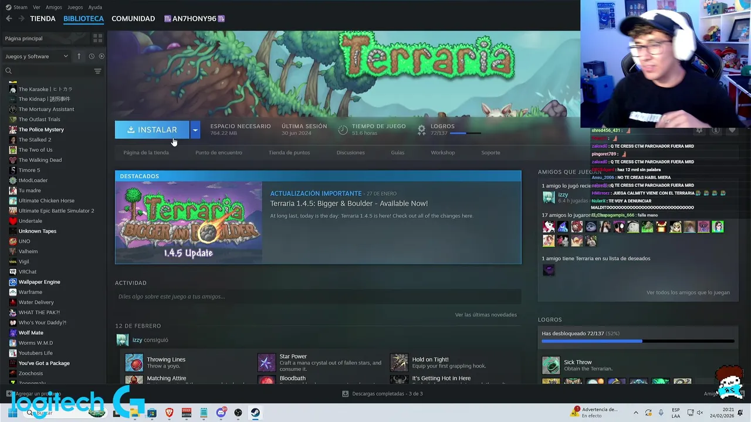
Task: Open Discord from the taskbar
Action: pyautogui.click(x=221, y=413)
